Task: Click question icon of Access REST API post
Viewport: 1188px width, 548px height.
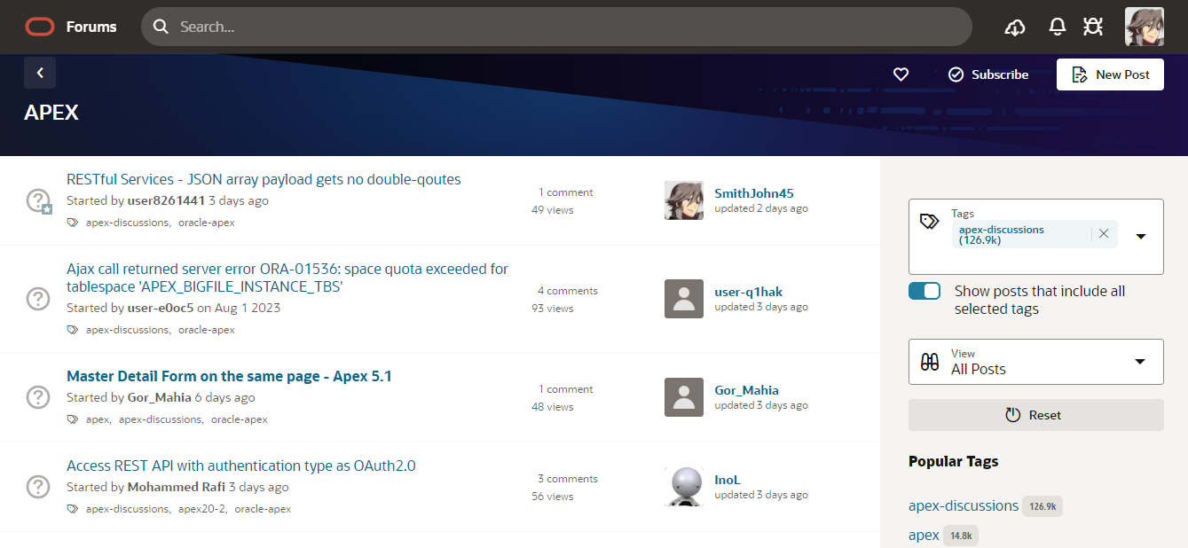Action: point(38,487)
